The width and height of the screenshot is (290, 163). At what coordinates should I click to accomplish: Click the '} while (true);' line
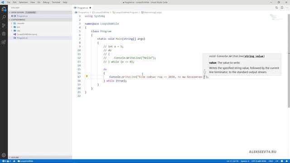coord(115,81)
